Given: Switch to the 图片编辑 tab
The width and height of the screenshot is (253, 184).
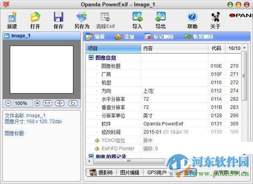Looking at the screenshot, I should click(x=130, y=173).
